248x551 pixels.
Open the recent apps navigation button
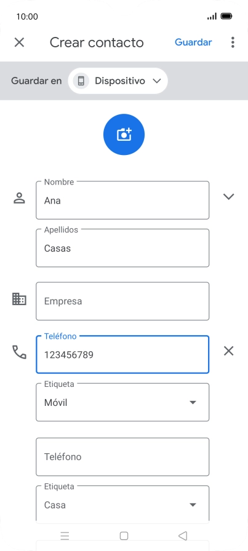[x=65, y=536]
